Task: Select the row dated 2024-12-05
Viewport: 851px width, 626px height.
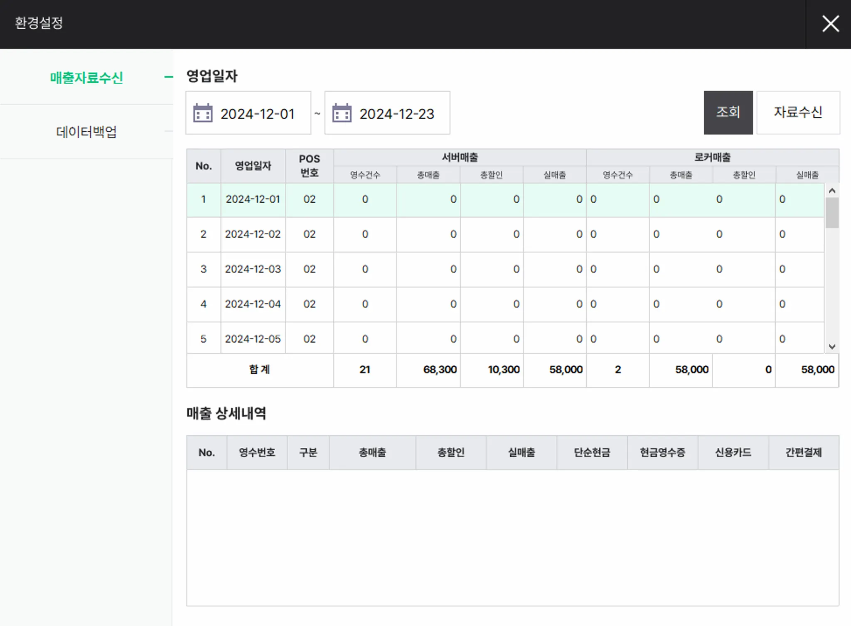Action: pos(253,339)
